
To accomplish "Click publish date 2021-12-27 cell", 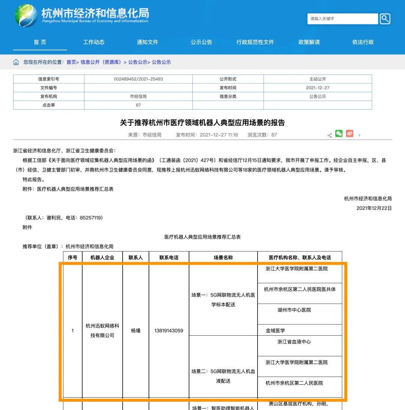I will 318,87.
